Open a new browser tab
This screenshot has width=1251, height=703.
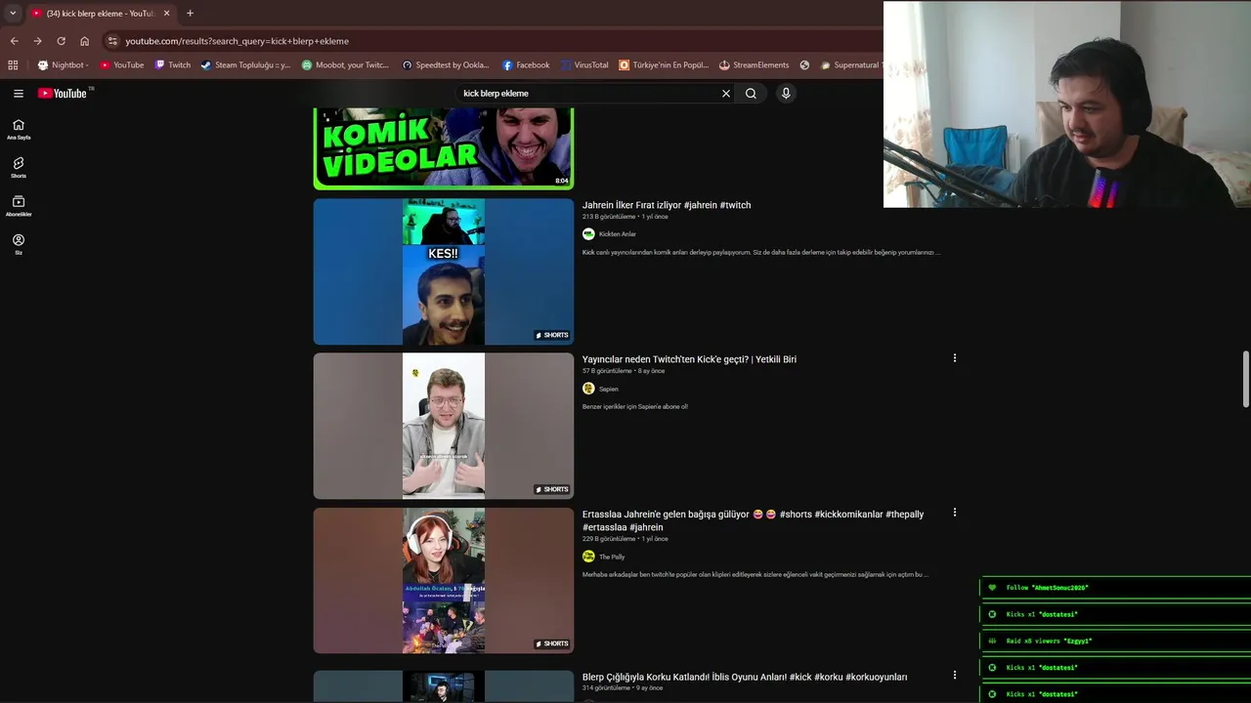[x=190, y=13]
